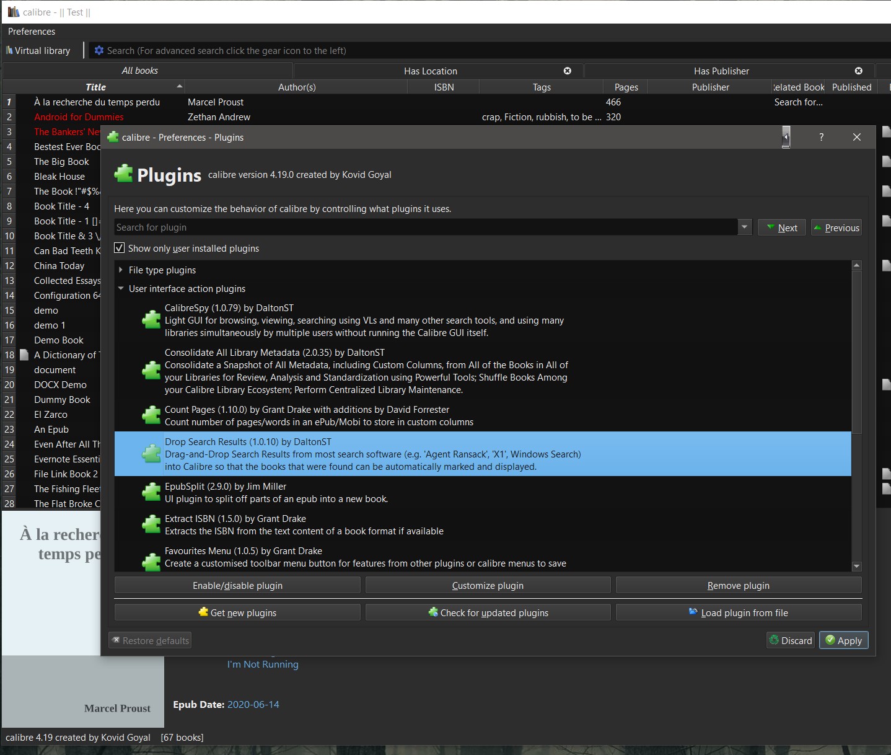891x755 pixels.
Task: Select the Bleak House book row
Action: pyautogui.click(x=59, y=176)
